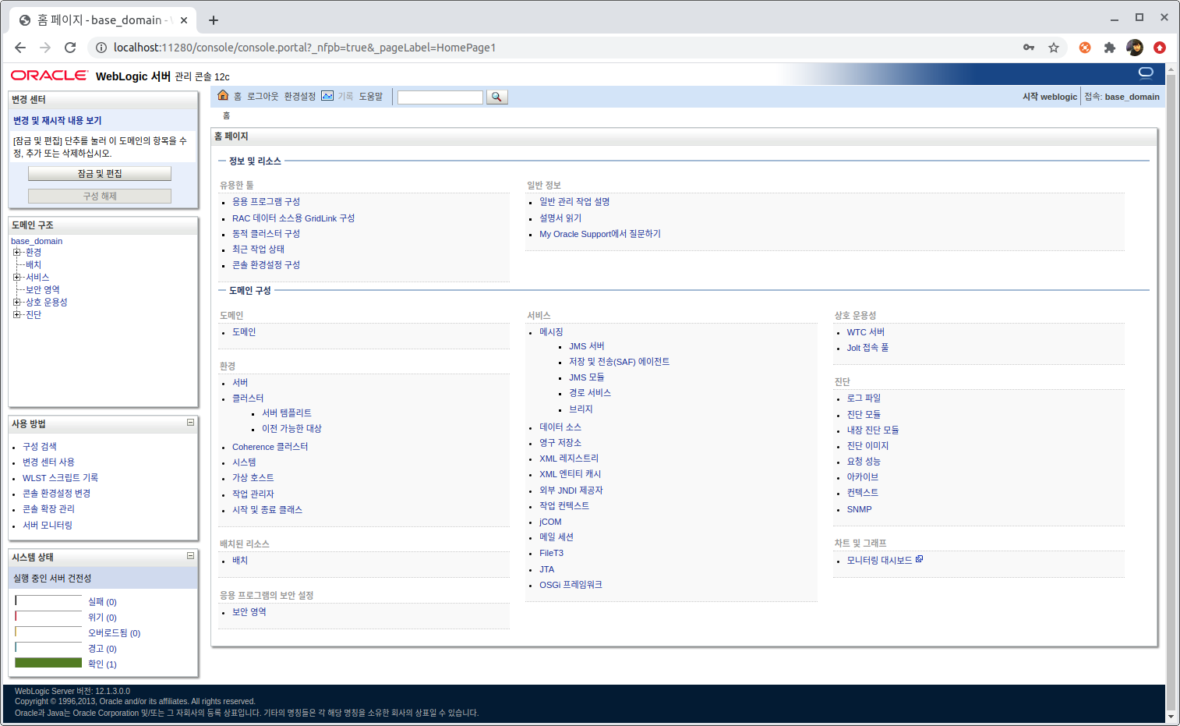Click 오버로드됨 (0) status link
The height and width of the screenshot is (726, 1180).
tap(114, 633)
